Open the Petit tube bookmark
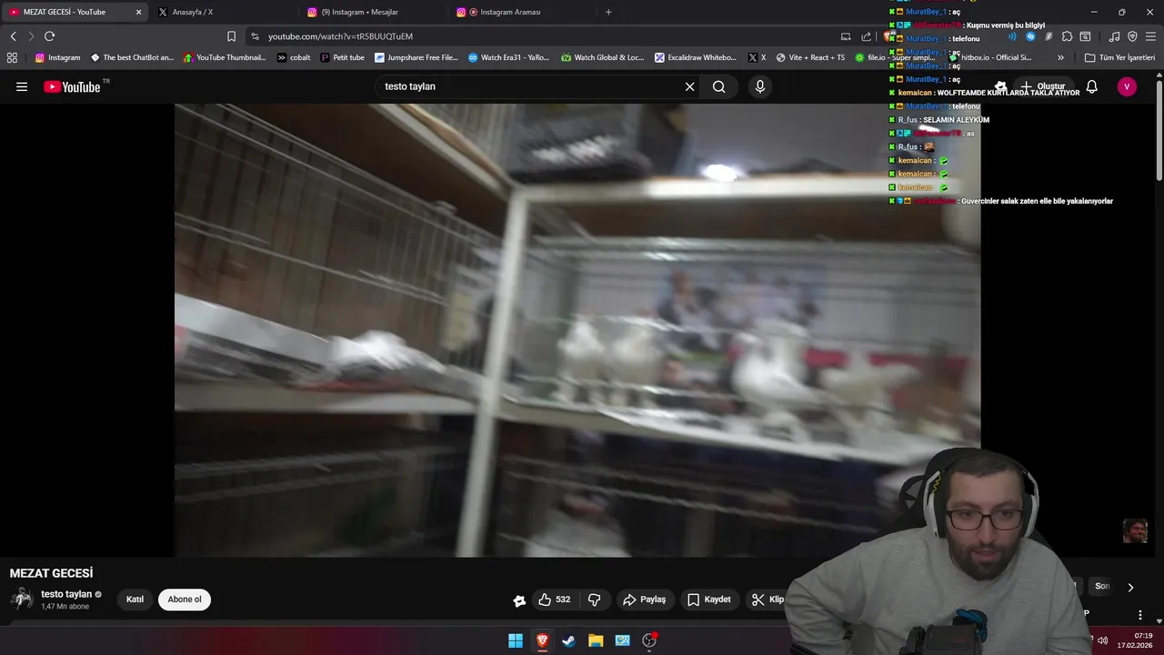Image resolution: width=1164 pixels, height=655 pixels. pyautogui.click(x=343, y=57)
